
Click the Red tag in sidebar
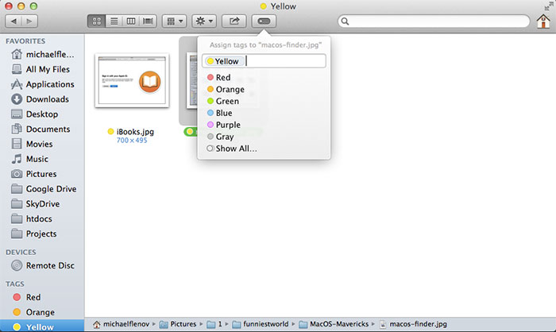pyautogui.click(x=35, y=296)
